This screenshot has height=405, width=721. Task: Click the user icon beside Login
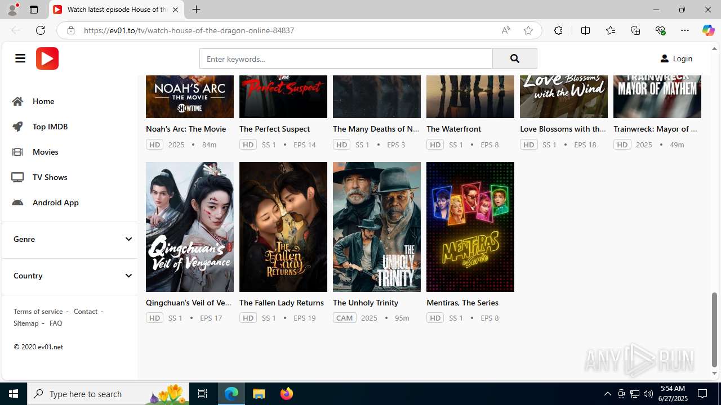click(x=665, y=58)
